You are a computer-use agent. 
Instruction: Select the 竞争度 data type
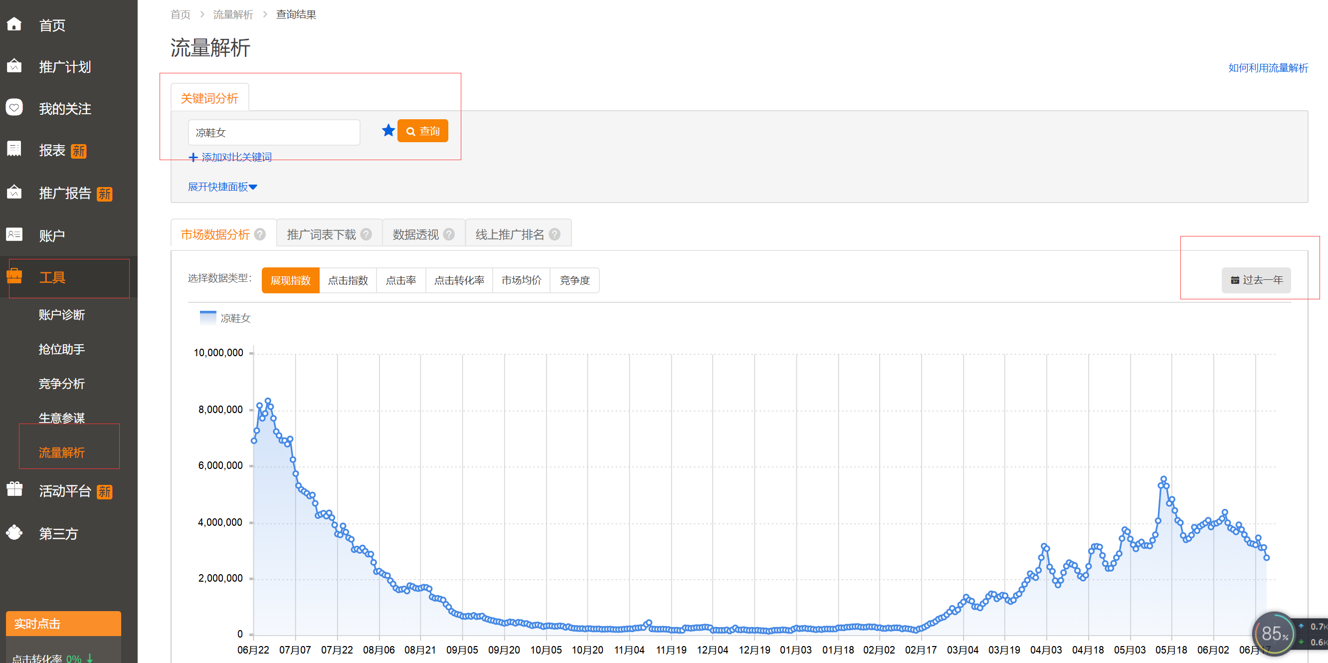pos(574,280)
